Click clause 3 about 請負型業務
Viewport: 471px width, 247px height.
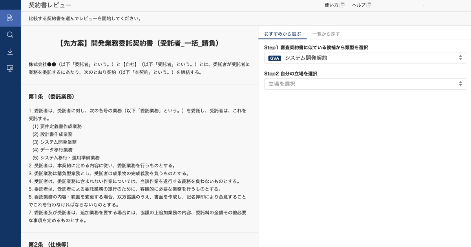coord(109,173)
